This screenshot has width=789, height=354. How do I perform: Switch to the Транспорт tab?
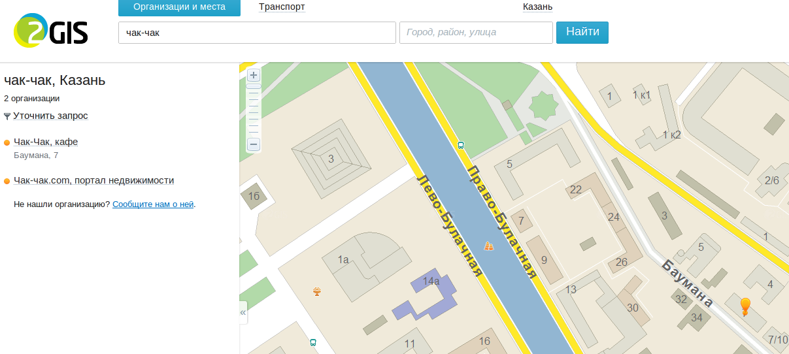(282, 7)
